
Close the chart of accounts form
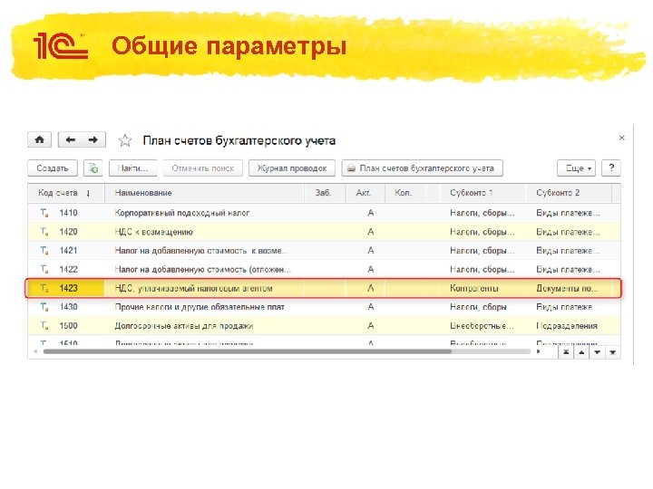(622, 138)
